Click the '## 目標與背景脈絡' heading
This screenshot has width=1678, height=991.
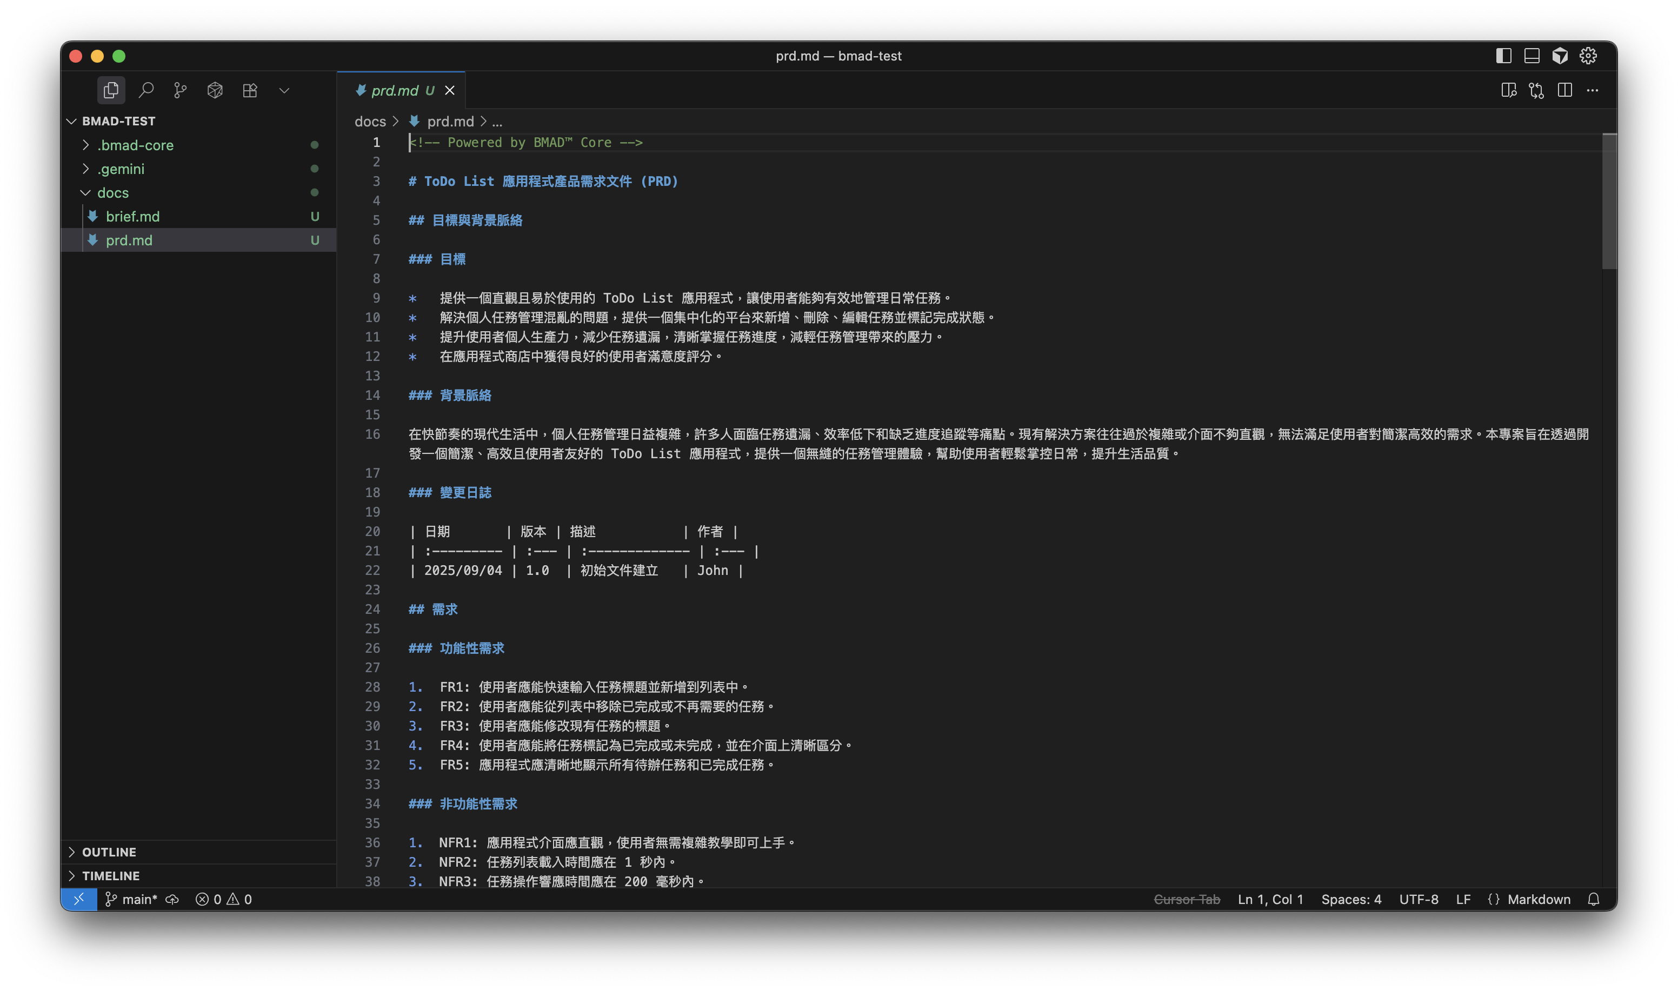pyautogui.click(x=465, y=220)
